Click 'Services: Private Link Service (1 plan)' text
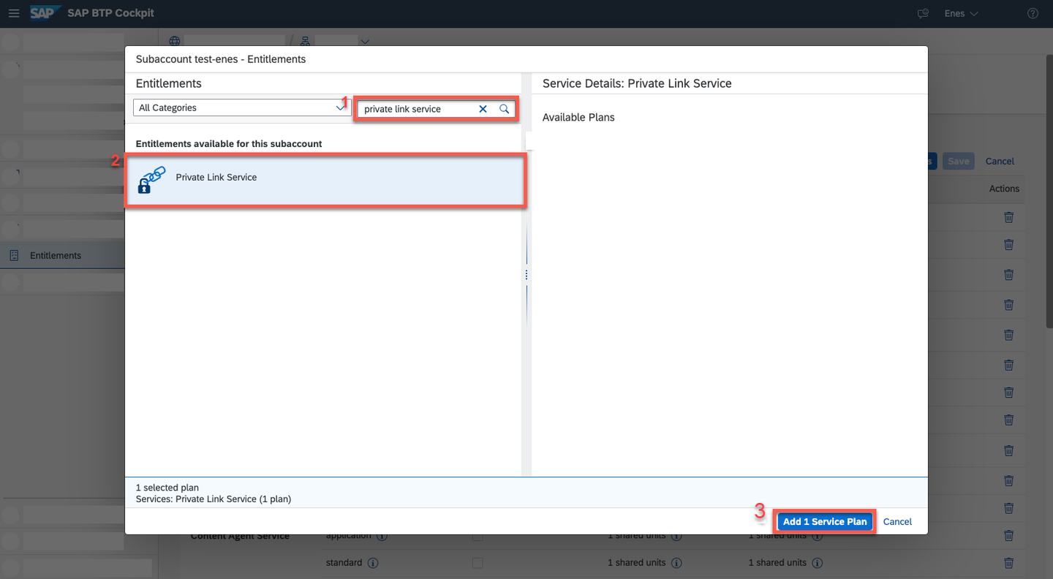This screenshot has width=1053, height=579. pyautogui.click(x=214, y=499)
